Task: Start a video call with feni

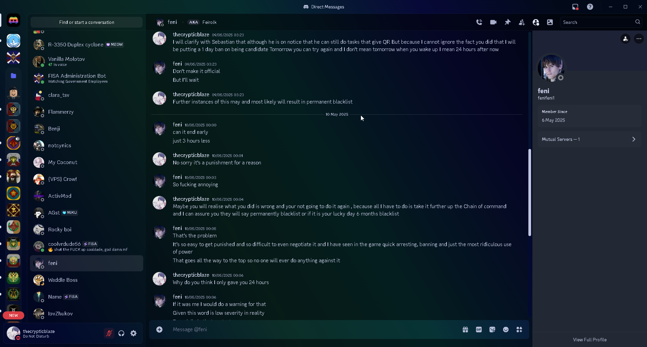Action: (493, 22)
